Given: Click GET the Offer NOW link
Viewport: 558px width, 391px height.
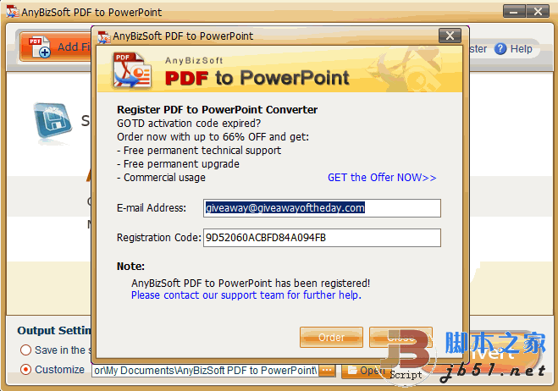Looking at the screenshot, I should [382, 178].
